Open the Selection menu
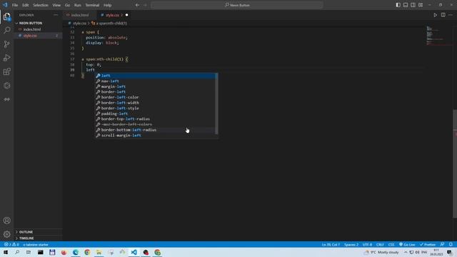Viewport: 457px width, 257px height. click(x=41, y=5)
